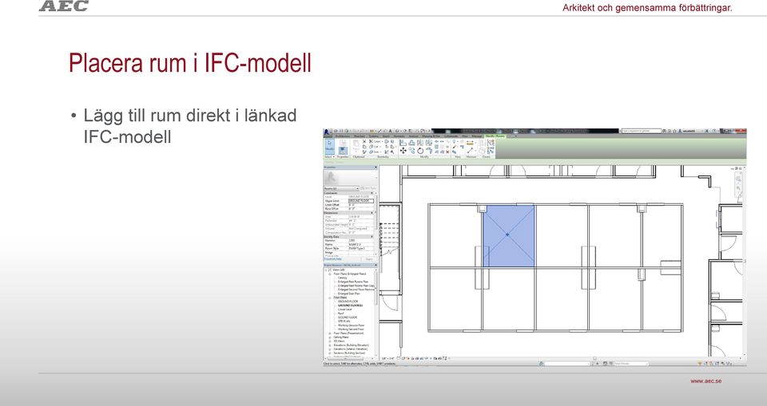Select the Lower Level plan view
Viewport: 767px width, 406px height.
[345, 309]
